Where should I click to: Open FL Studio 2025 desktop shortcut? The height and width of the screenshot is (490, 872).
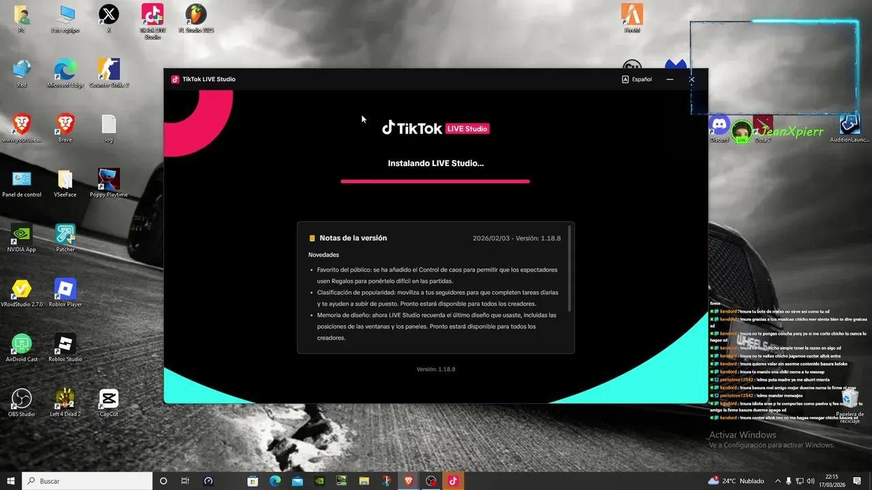tap(196, 20)
